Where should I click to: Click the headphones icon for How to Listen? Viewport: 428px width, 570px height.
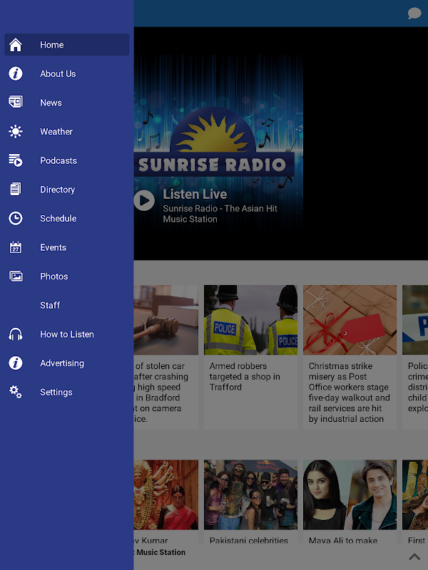[16, 334]
